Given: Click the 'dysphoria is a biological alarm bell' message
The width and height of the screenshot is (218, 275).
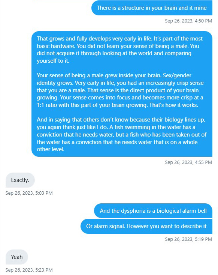Looking at the screenshot, I should point(153,210).
